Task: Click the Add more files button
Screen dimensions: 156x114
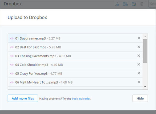Action: [x=23, y=98]
